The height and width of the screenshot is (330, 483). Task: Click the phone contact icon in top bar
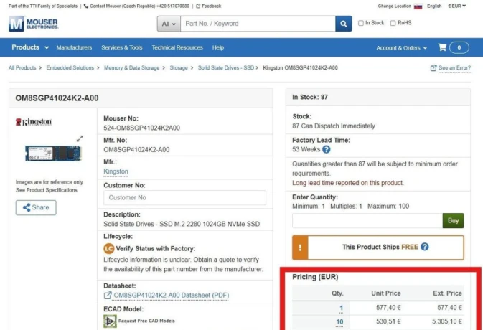(x=86, y=6)
